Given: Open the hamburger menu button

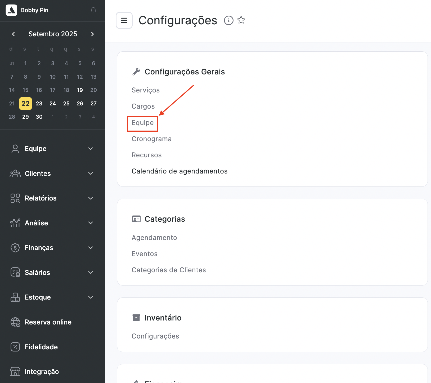Looking at the screenshot, I should [124, 20].
